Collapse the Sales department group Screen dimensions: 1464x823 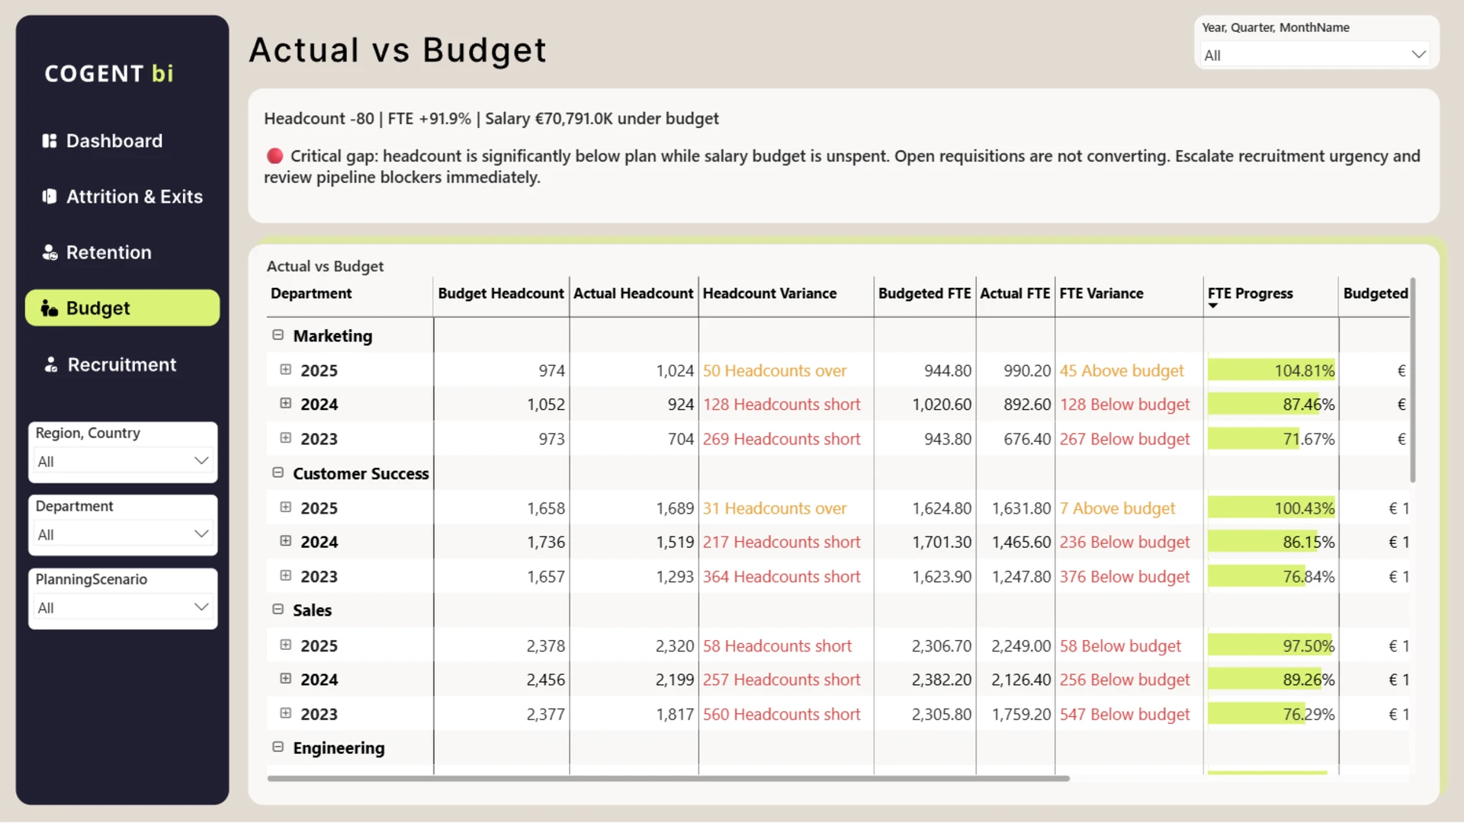(x=278, y=610)
